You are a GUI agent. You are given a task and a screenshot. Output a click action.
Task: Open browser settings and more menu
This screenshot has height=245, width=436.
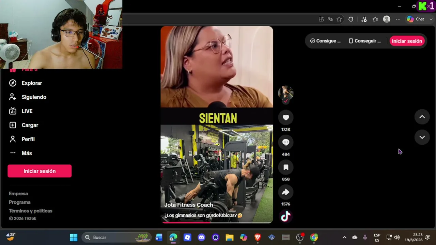[x=398, y=19]
